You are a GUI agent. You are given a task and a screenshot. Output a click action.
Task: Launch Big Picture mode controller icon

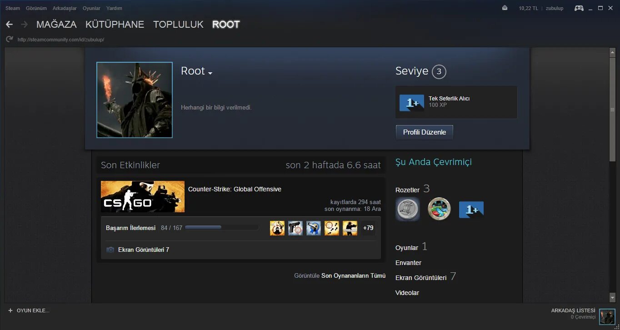(x=579, y=8)
